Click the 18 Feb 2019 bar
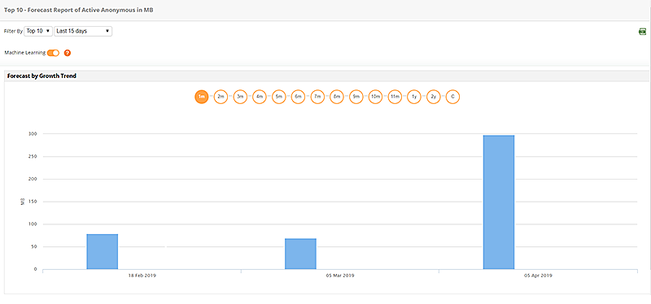This screenshot has width=651, height=304. pyautogui.click(x=103, y=252)
